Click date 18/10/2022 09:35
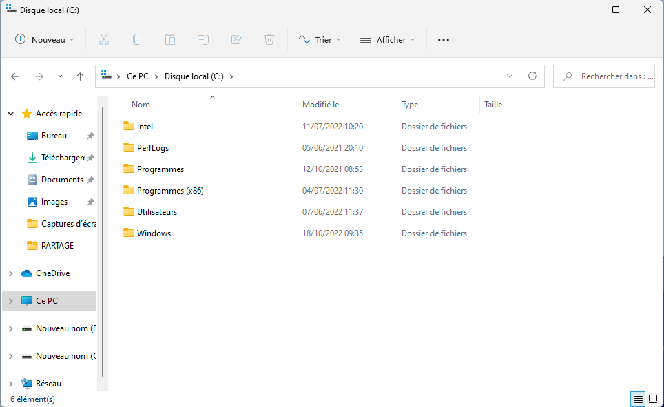Viewport: 664px width, 407px height. point(333,233)
